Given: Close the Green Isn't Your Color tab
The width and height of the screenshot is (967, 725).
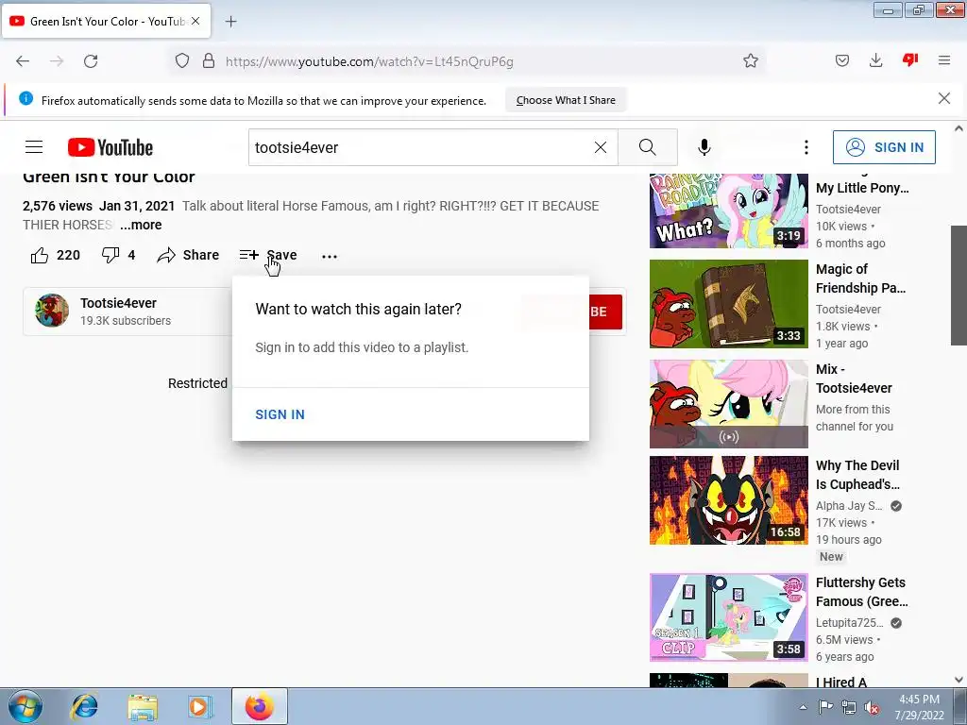Looking at the screenshot, I should 195,21.
